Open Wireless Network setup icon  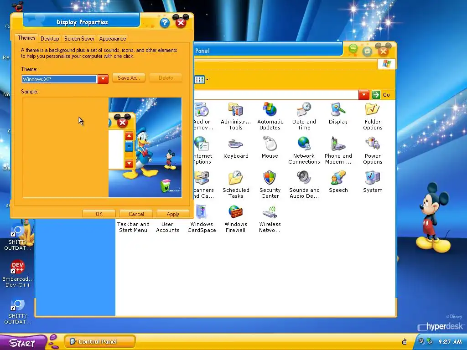[270, 219]
